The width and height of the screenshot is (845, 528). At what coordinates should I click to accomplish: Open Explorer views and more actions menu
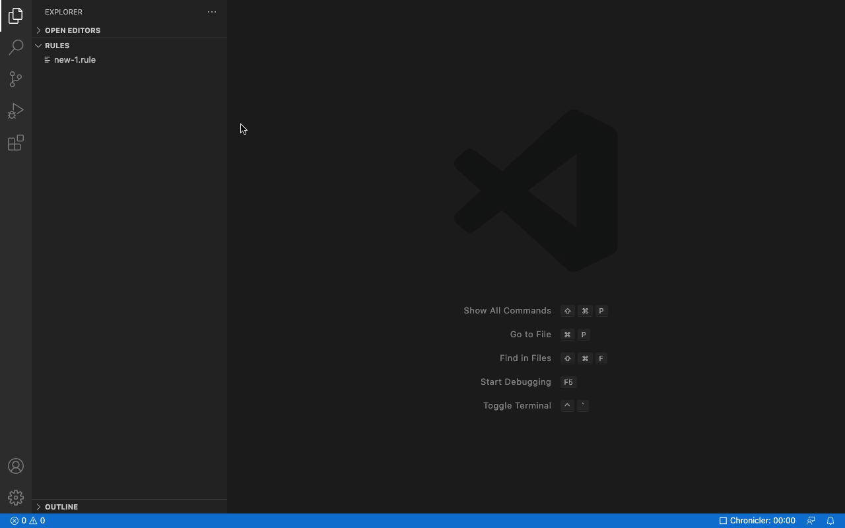212,12
